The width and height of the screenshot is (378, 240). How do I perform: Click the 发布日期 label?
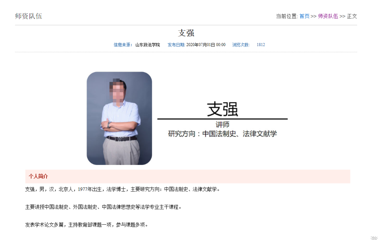click(176, 45)
